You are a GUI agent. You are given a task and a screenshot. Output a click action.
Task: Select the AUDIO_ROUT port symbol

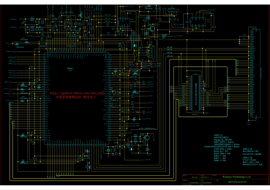click(13, 19)
